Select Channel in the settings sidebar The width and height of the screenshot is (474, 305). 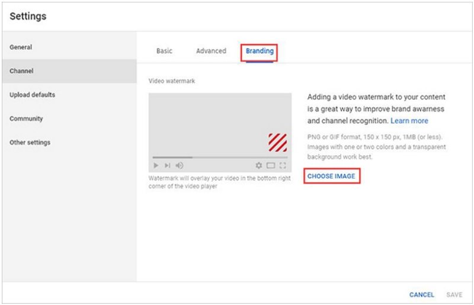(x=22, y=71)
